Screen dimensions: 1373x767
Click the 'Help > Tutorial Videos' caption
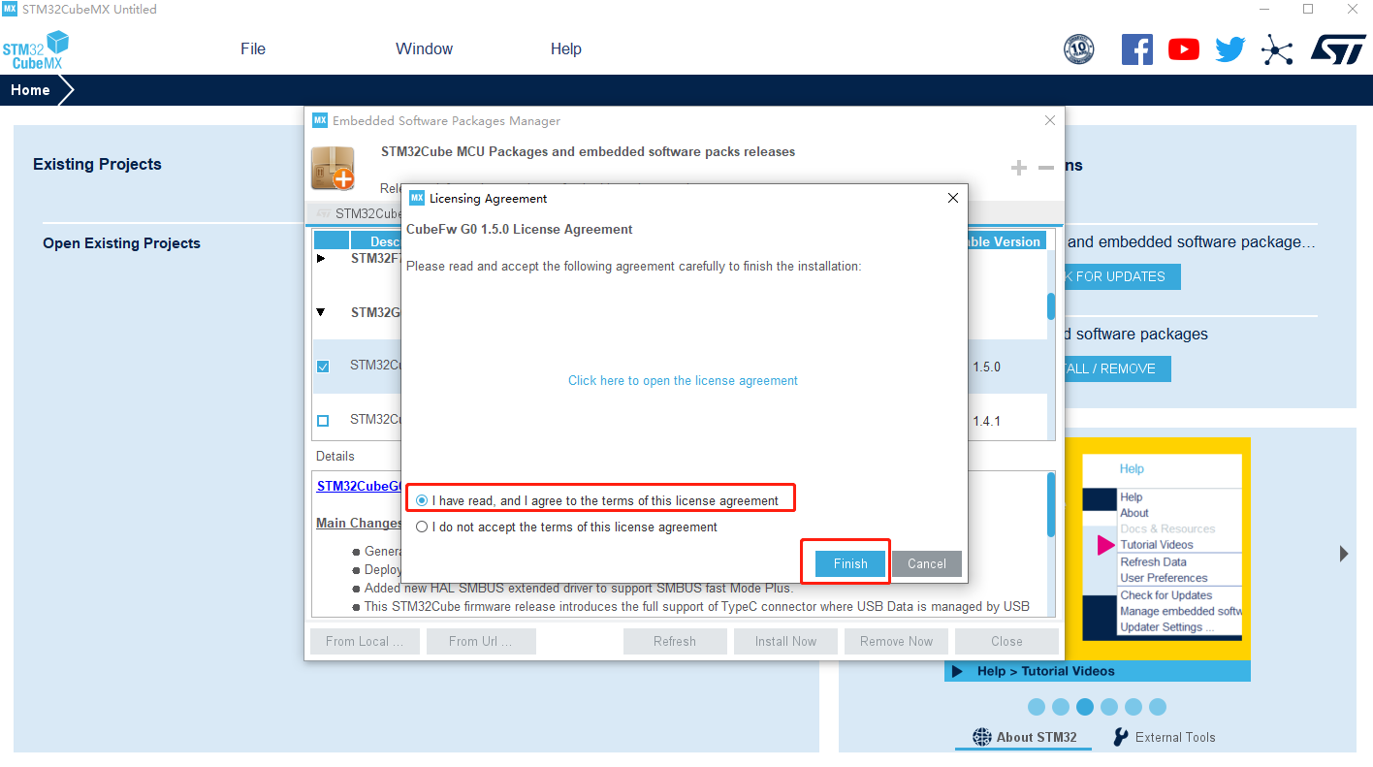click(1045, 671)
